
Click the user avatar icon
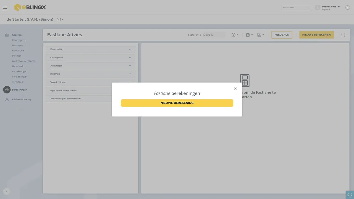coord(317,8)
